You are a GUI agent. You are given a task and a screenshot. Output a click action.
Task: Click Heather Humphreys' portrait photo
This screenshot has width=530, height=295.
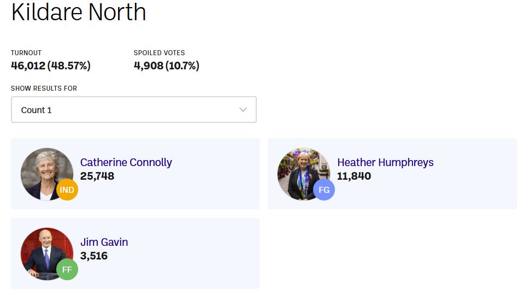click(x=304, y=174)
